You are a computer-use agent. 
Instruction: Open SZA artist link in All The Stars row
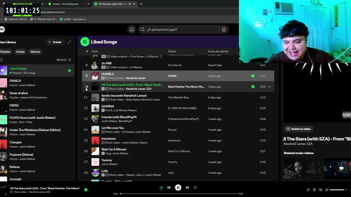point(149,89)
